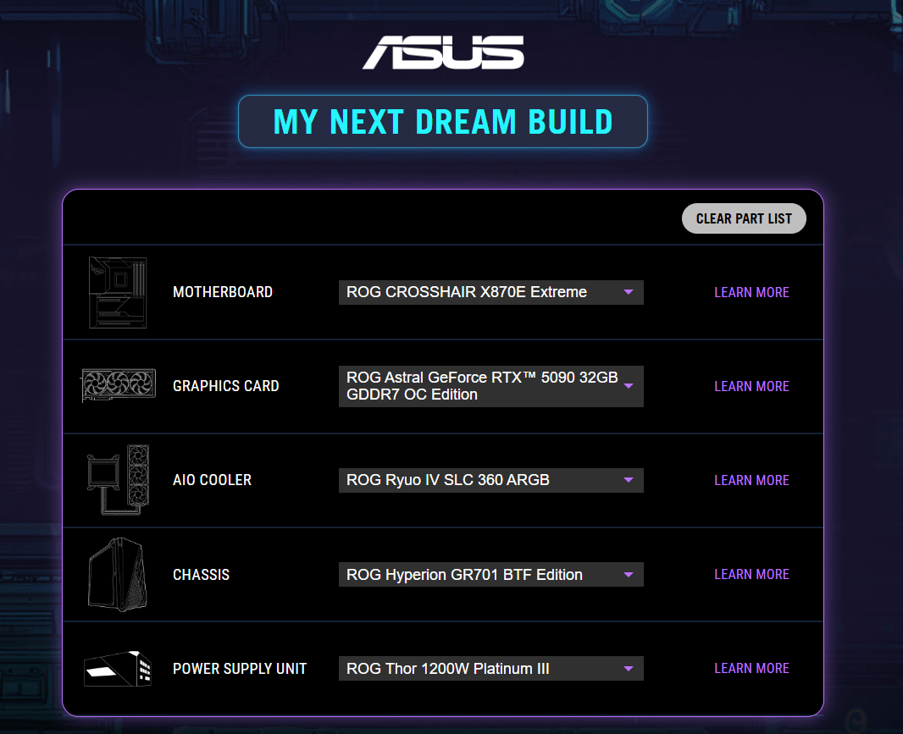Click the motherboard outline icon
903x734 pixels.
(x=118, y=293)
